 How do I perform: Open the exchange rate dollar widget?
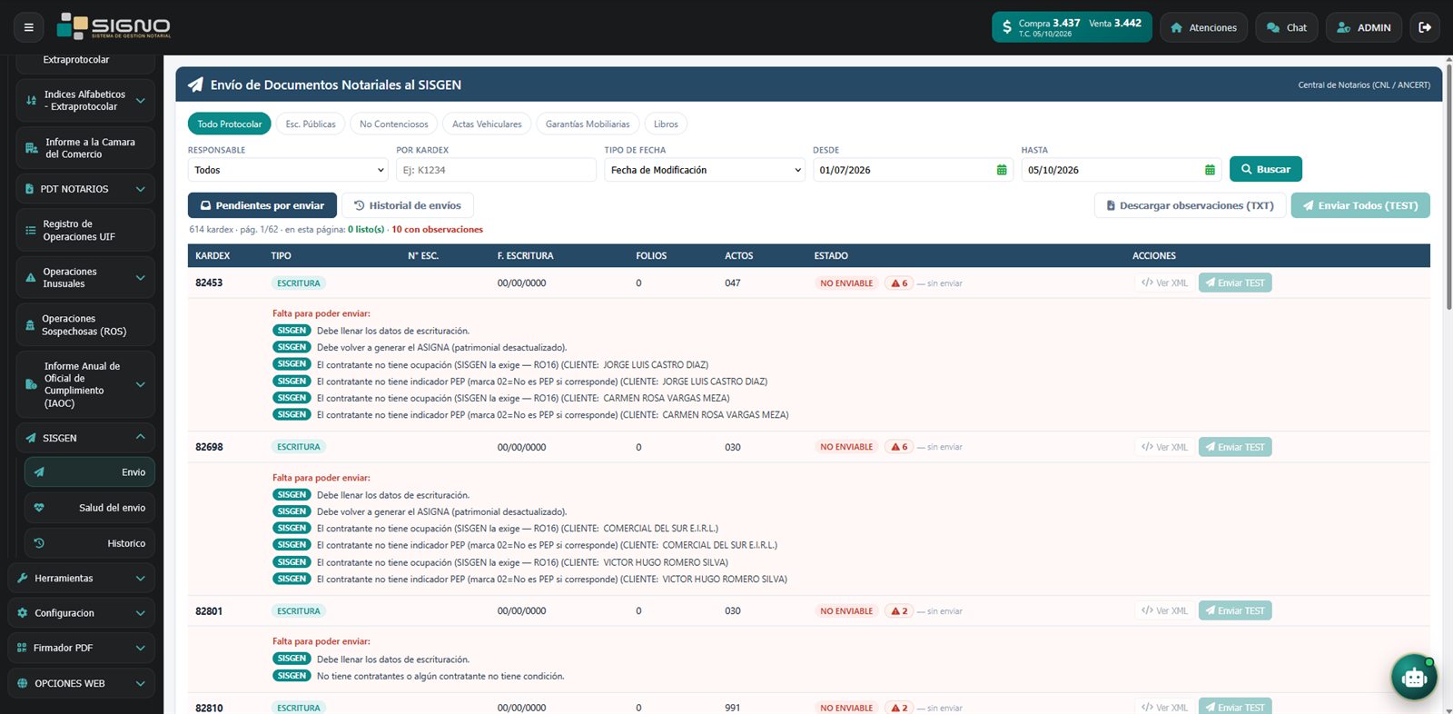pyautogui.click(x=1072, y=27)
